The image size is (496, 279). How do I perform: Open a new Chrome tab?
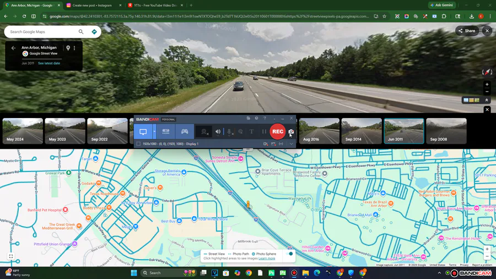(x=191, y=6)
